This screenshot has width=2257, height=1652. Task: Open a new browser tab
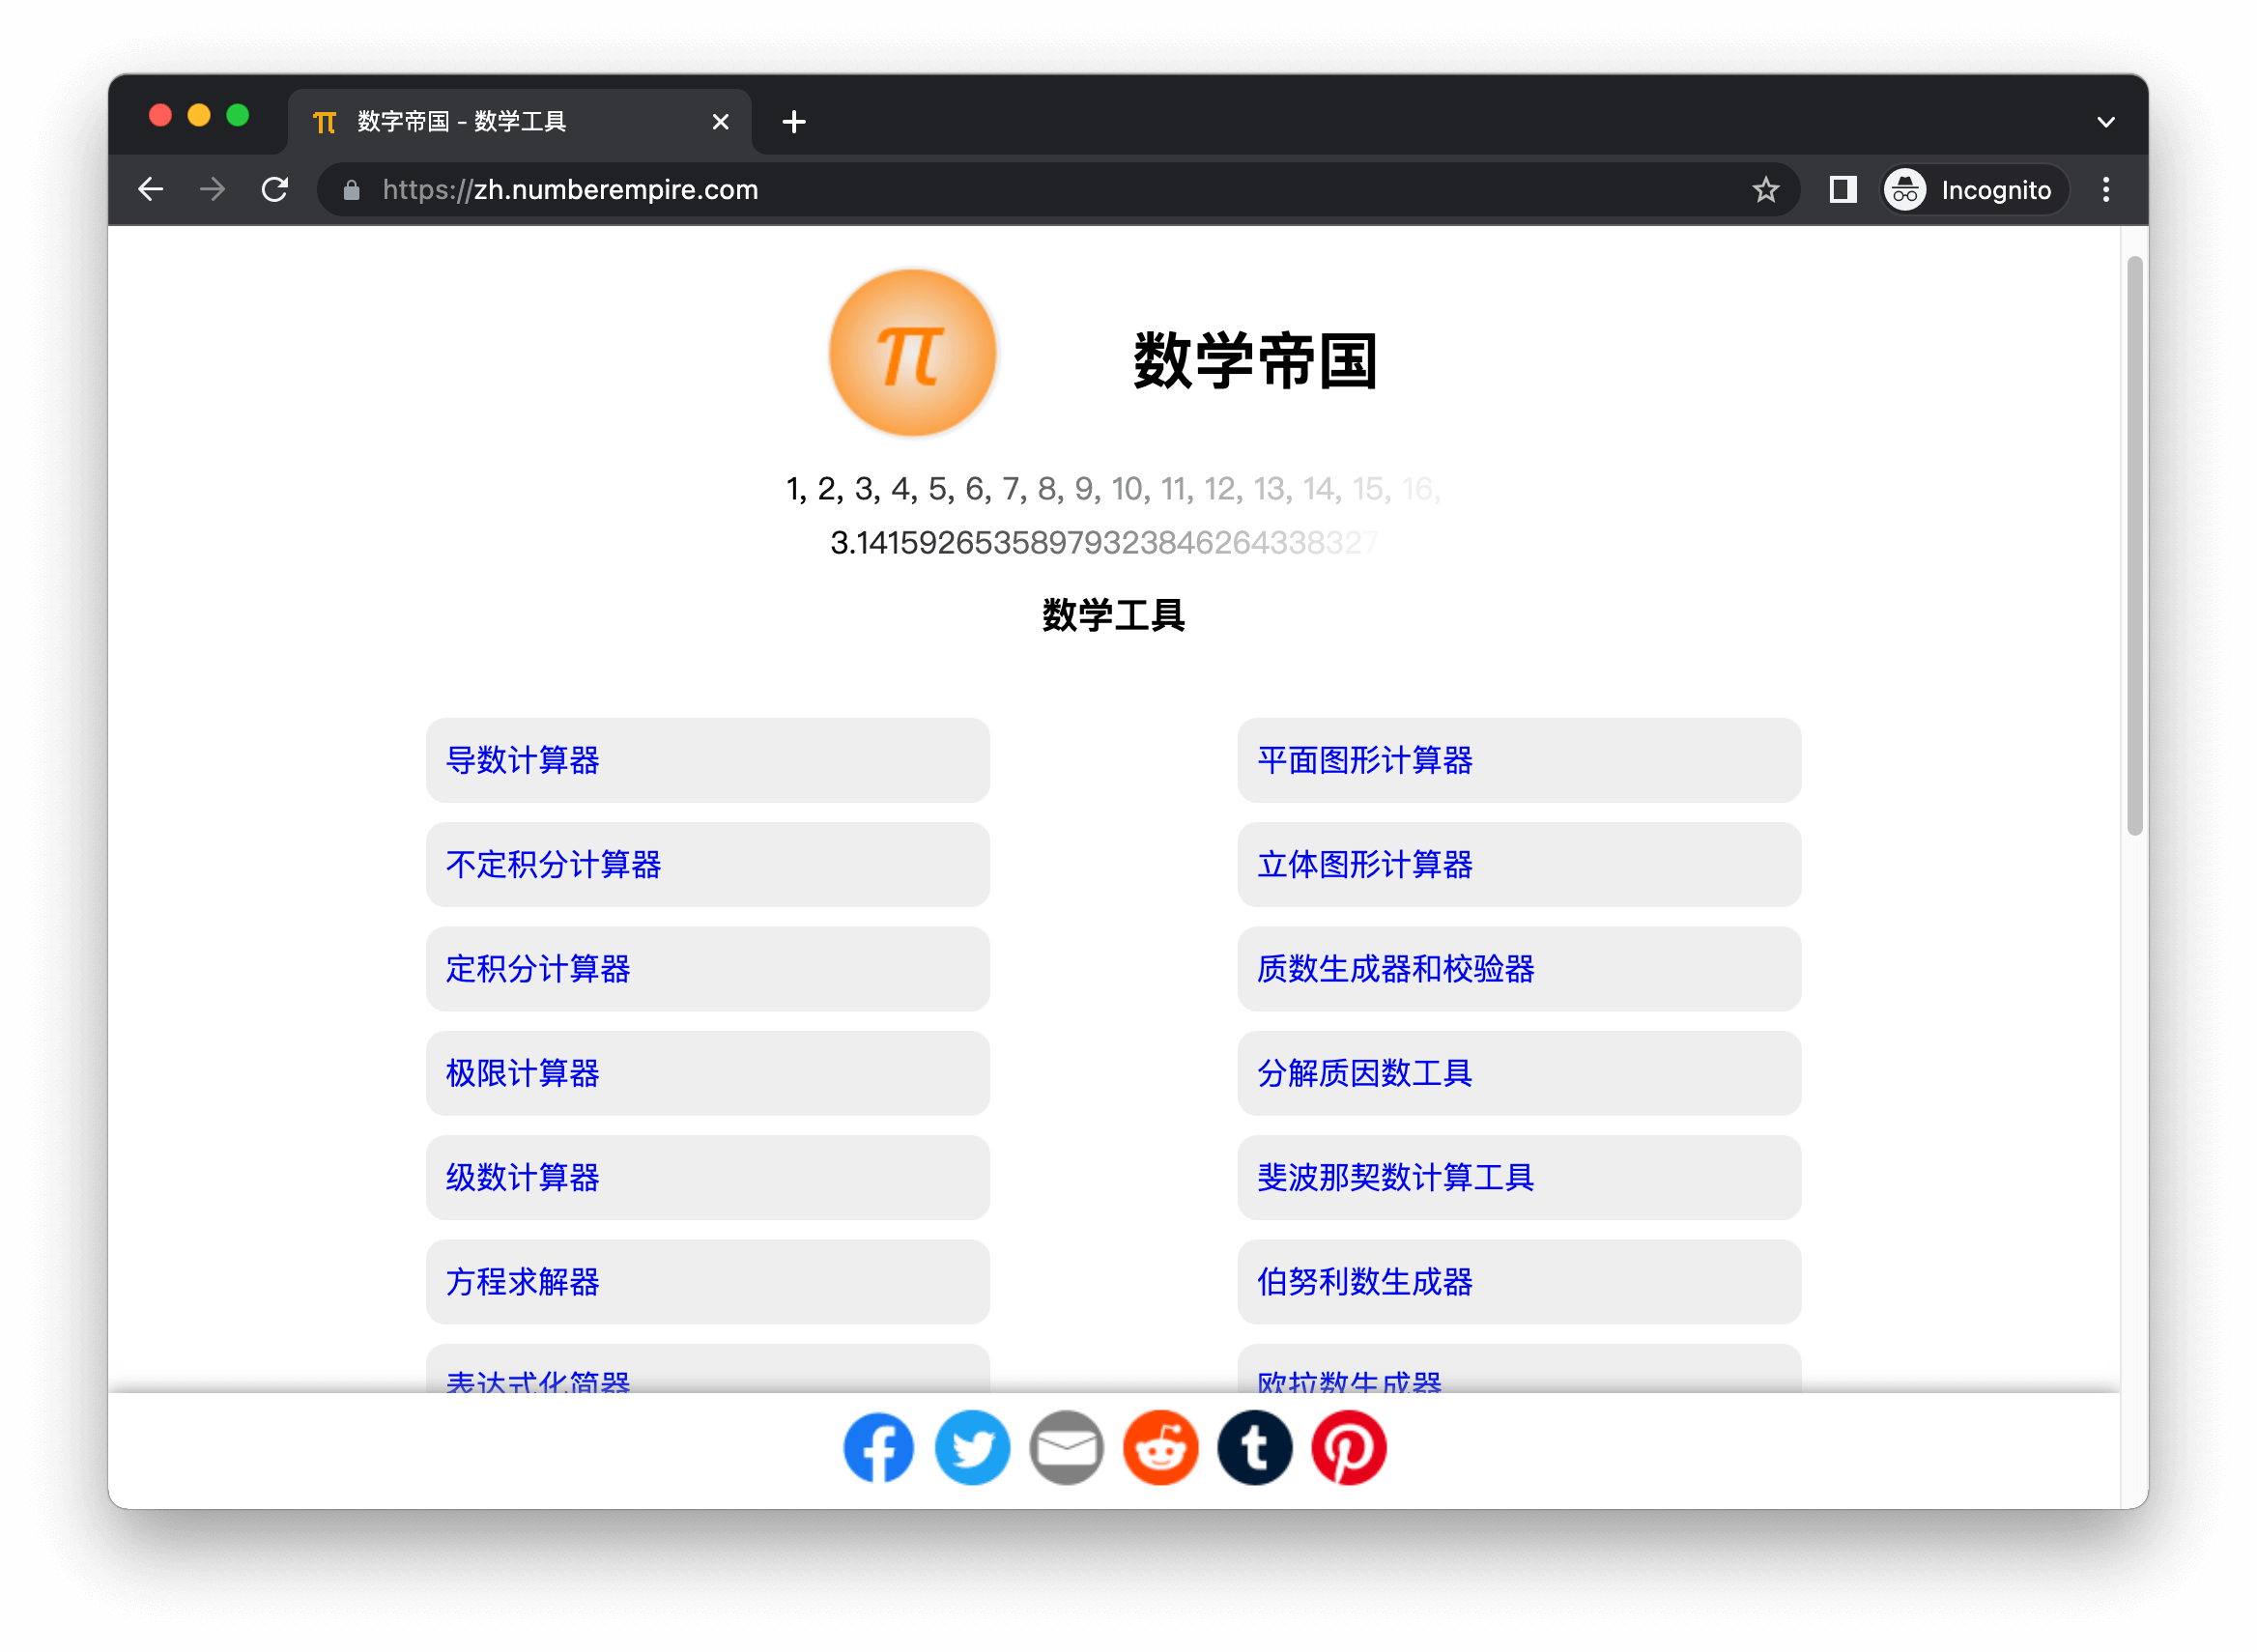coord(794,122)
